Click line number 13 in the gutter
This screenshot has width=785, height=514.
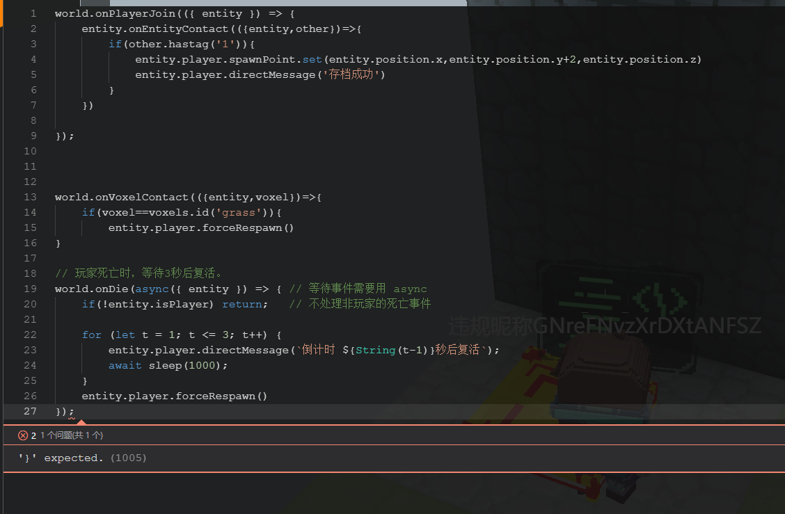30,198
